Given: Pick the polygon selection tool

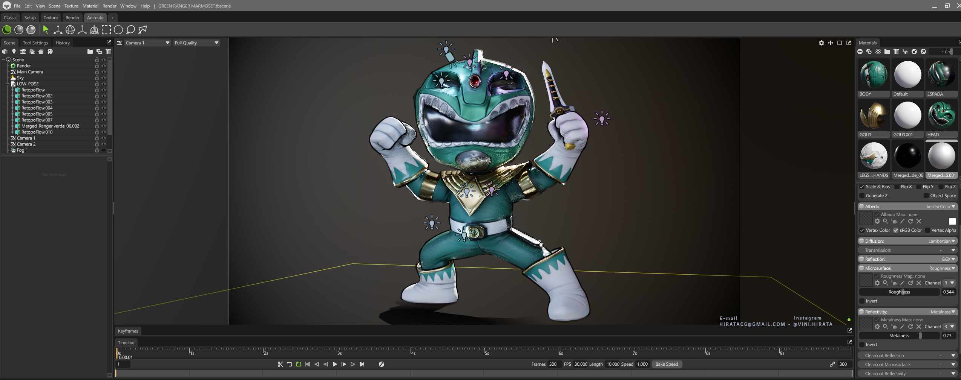Looking at the screenshot, I should pos(143,30).
